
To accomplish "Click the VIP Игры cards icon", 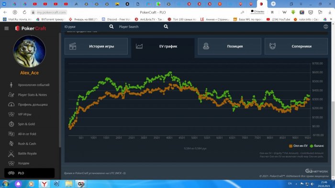I will click(x=11, y=114).
